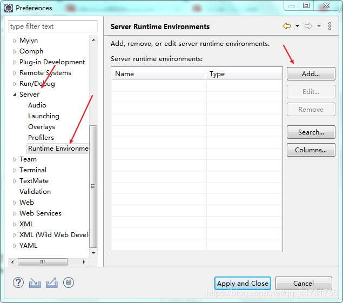The image size is (343, 303).
Task: Expand the Run/Debug tree node
Action: (x=15, y=84)
